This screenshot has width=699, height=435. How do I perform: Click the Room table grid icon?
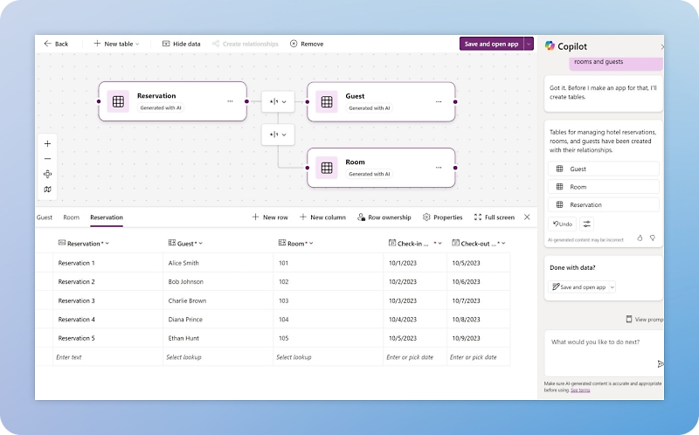327,168
